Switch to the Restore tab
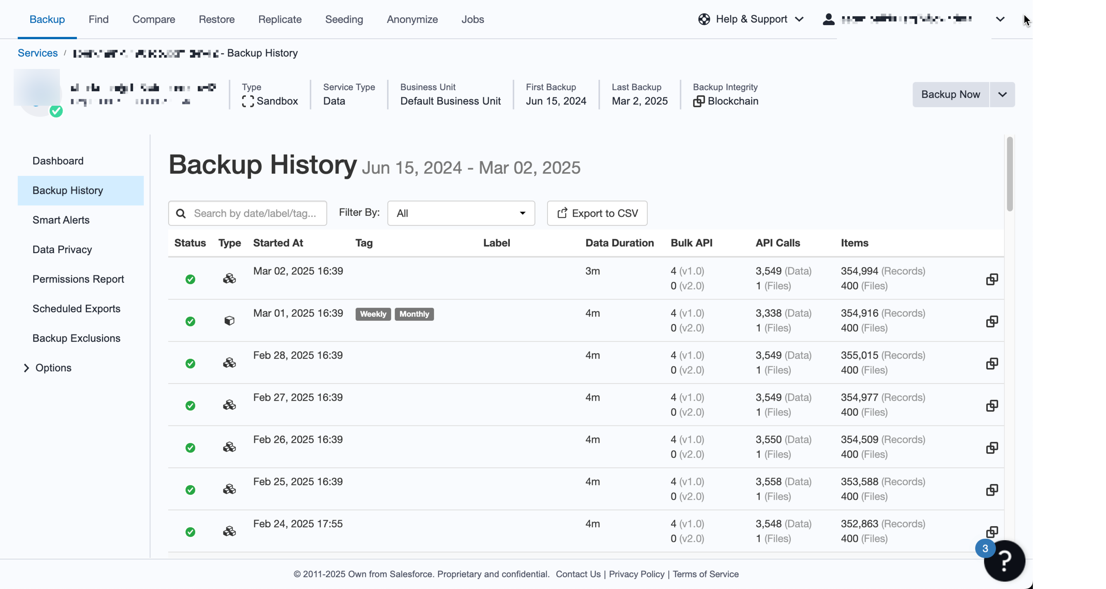 coord(217,19)
